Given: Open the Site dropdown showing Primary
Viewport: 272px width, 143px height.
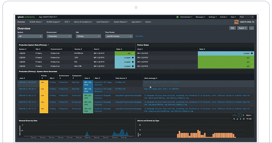Looking at the screenshot, I should 88,36.
